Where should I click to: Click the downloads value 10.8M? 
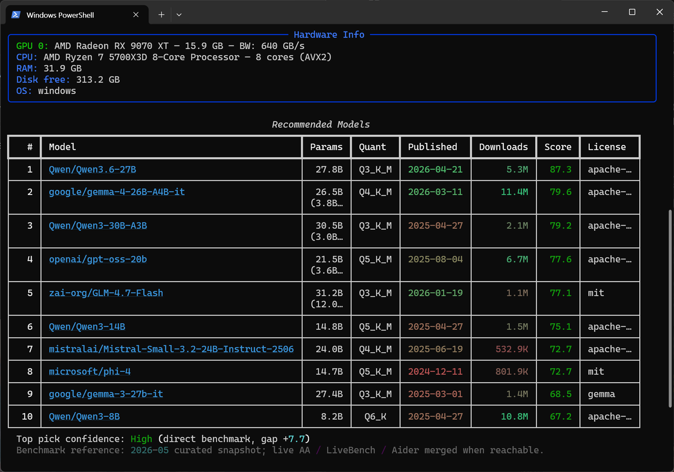514,416
